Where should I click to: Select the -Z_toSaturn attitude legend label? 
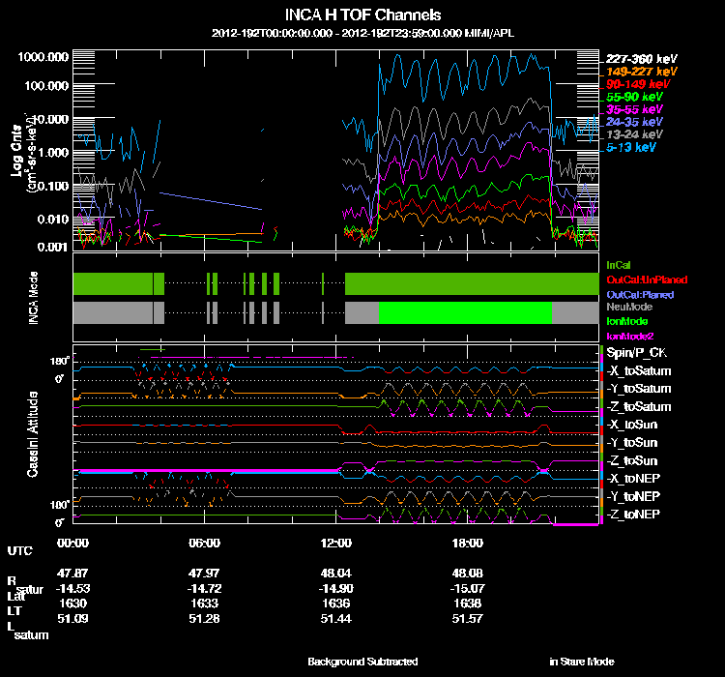pos(638,406)
